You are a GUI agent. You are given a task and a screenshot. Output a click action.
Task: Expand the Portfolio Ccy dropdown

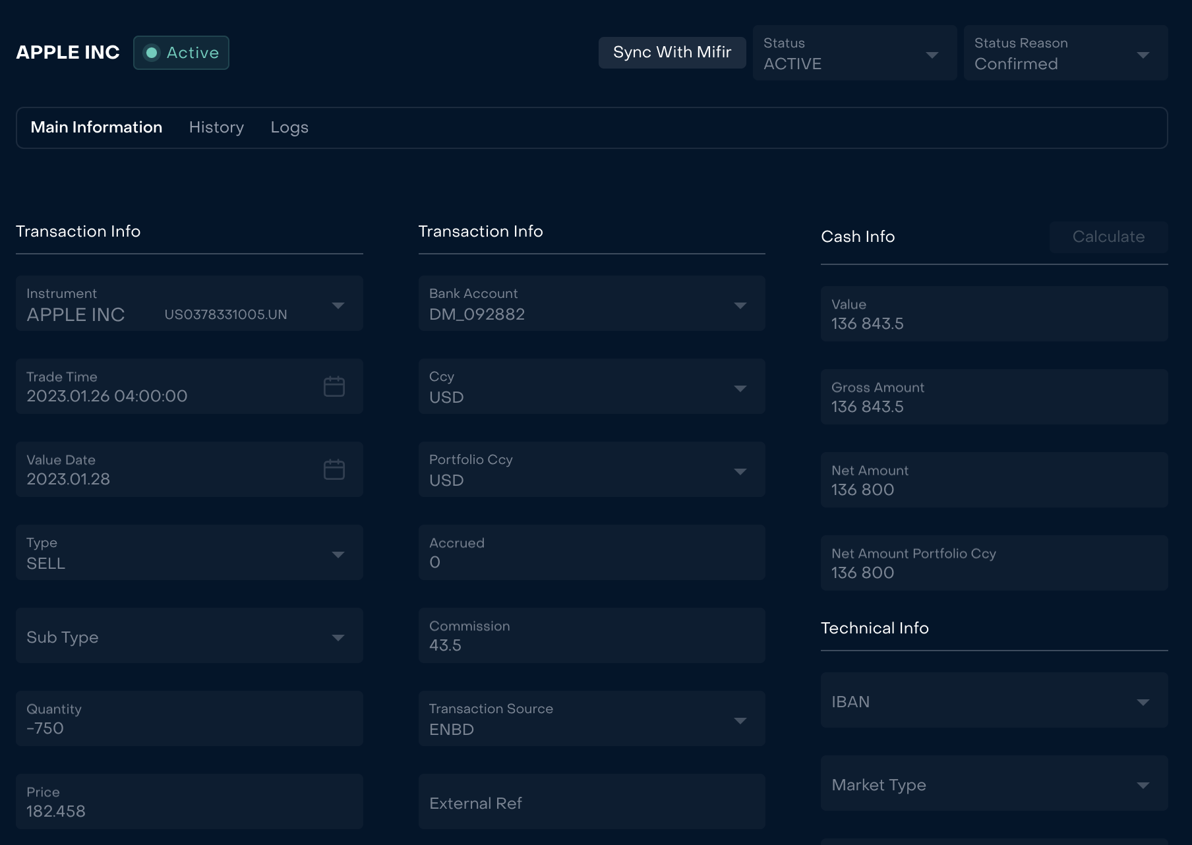point(592,469)
